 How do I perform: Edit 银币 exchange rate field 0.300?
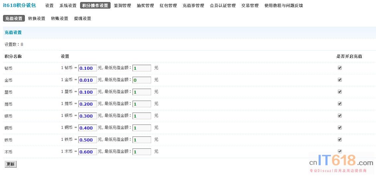tap(88, 116)
